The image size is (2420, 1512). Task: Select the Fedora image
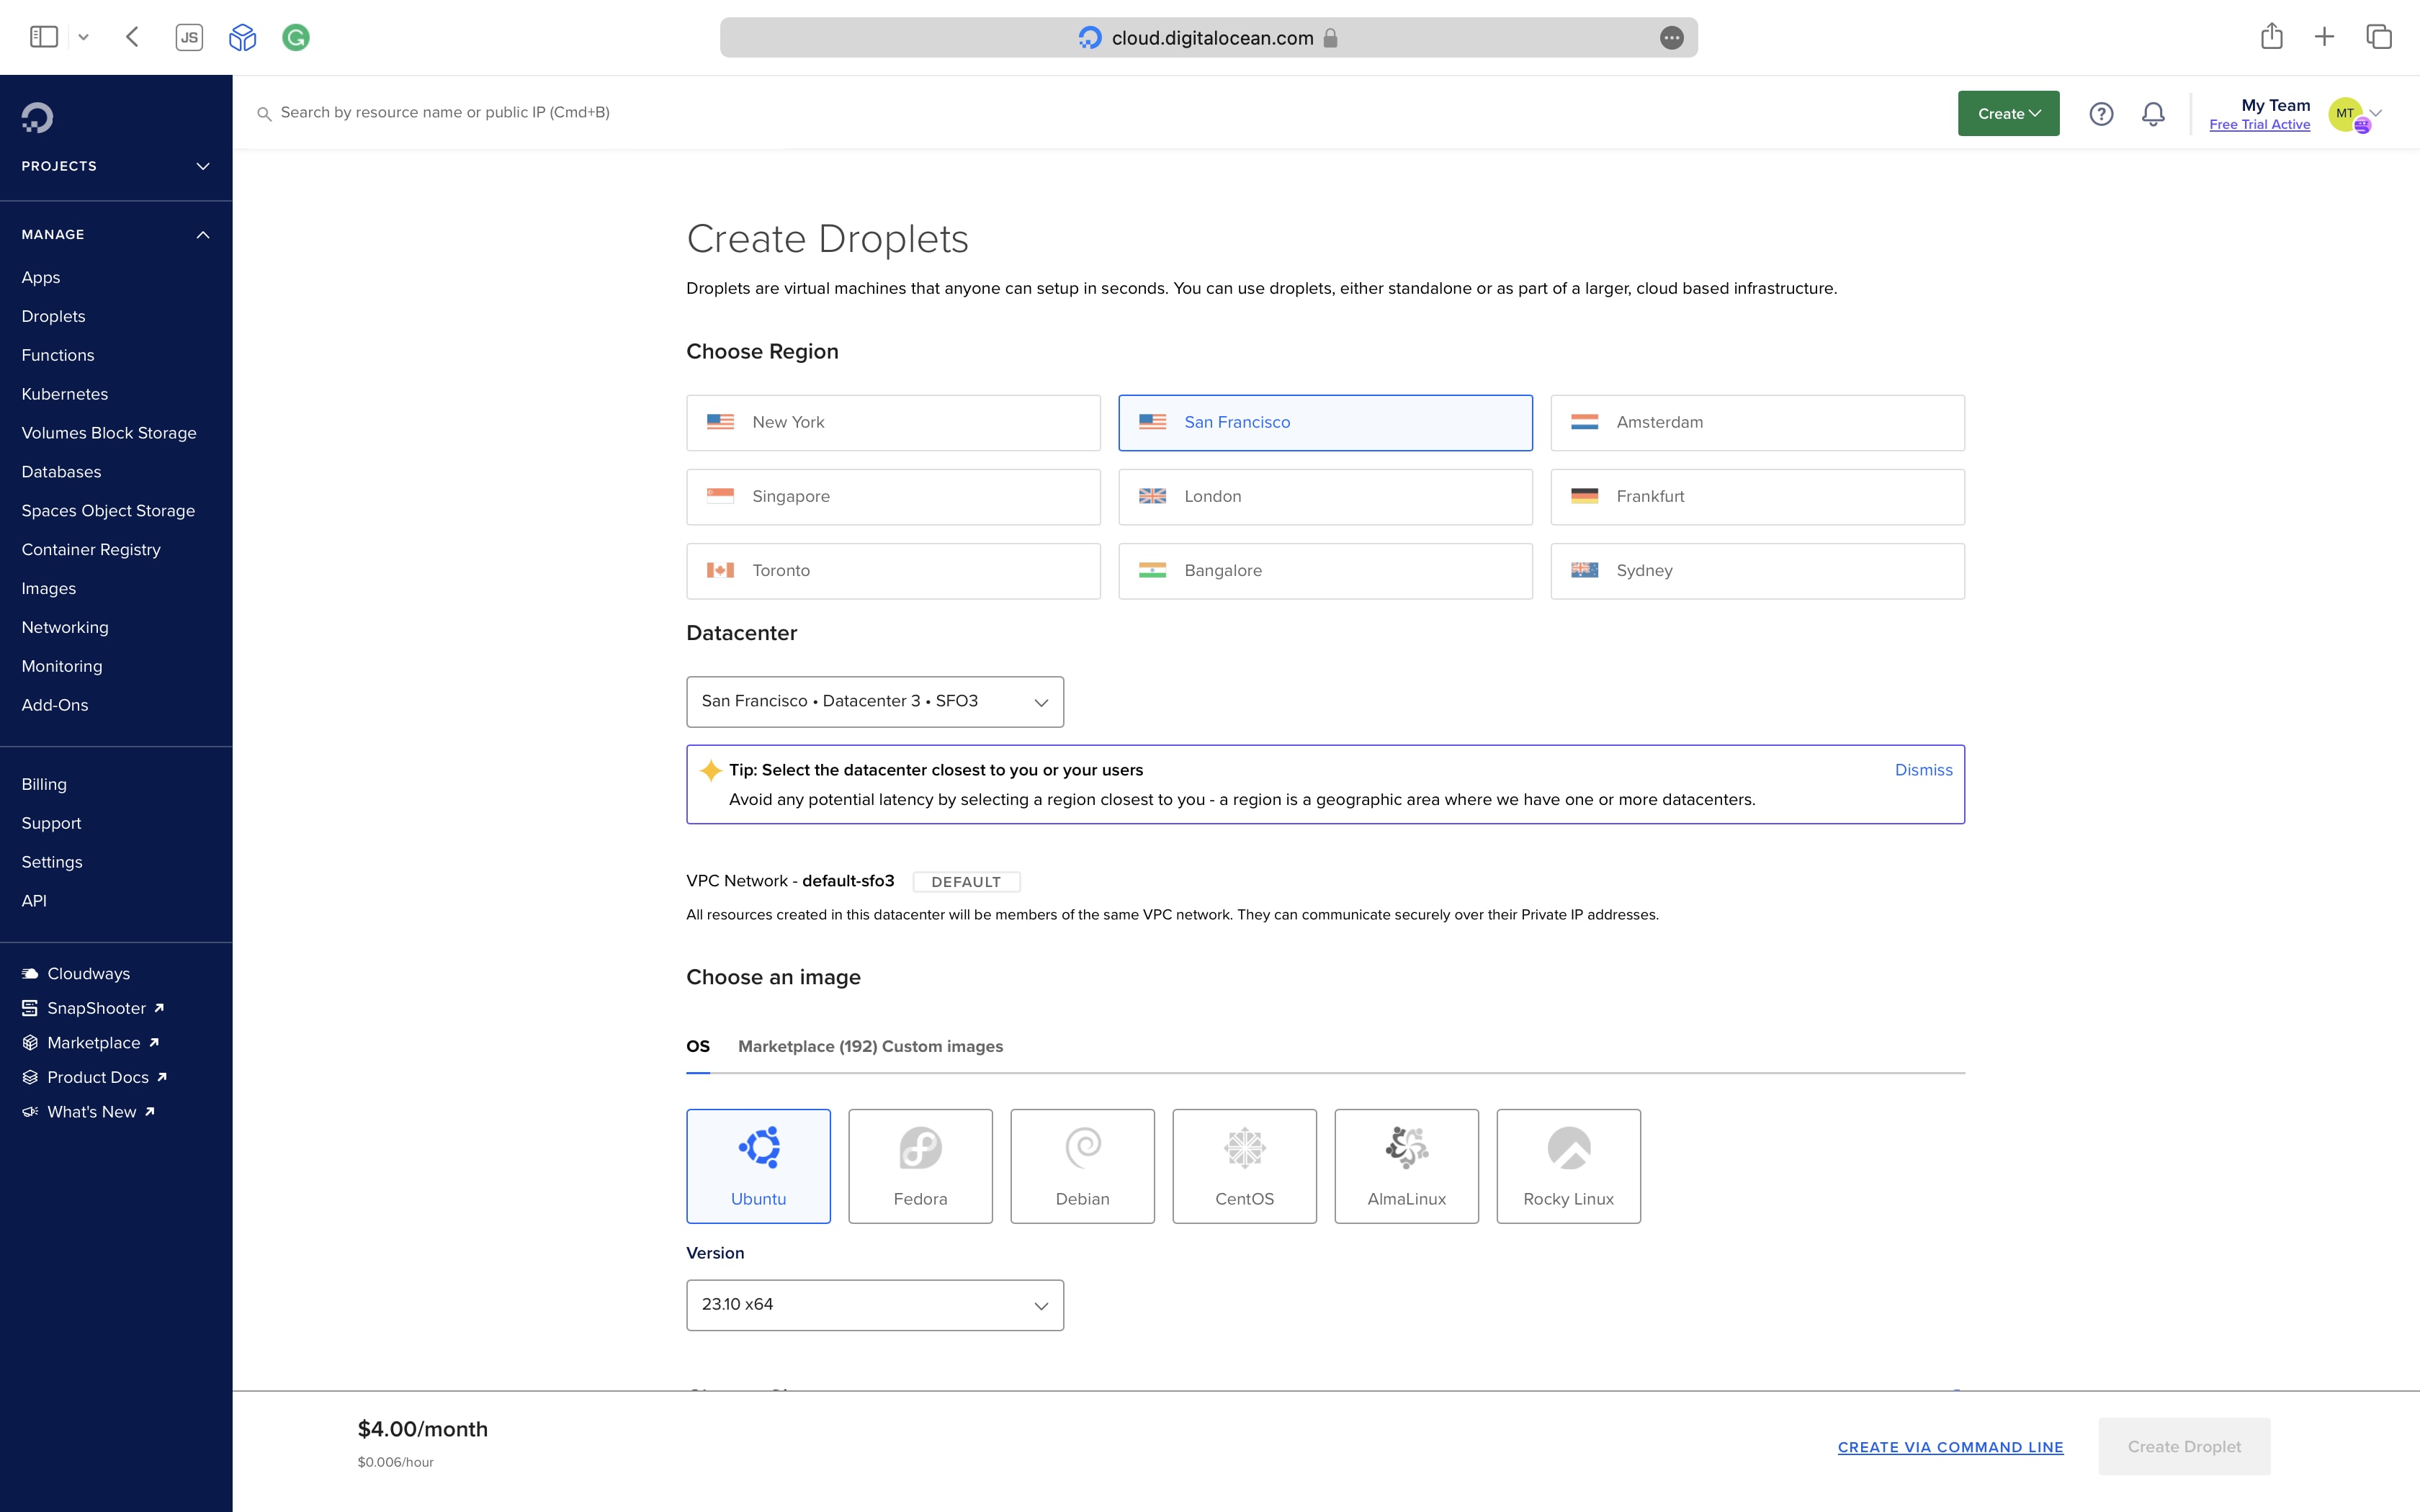click(920, 1166)
